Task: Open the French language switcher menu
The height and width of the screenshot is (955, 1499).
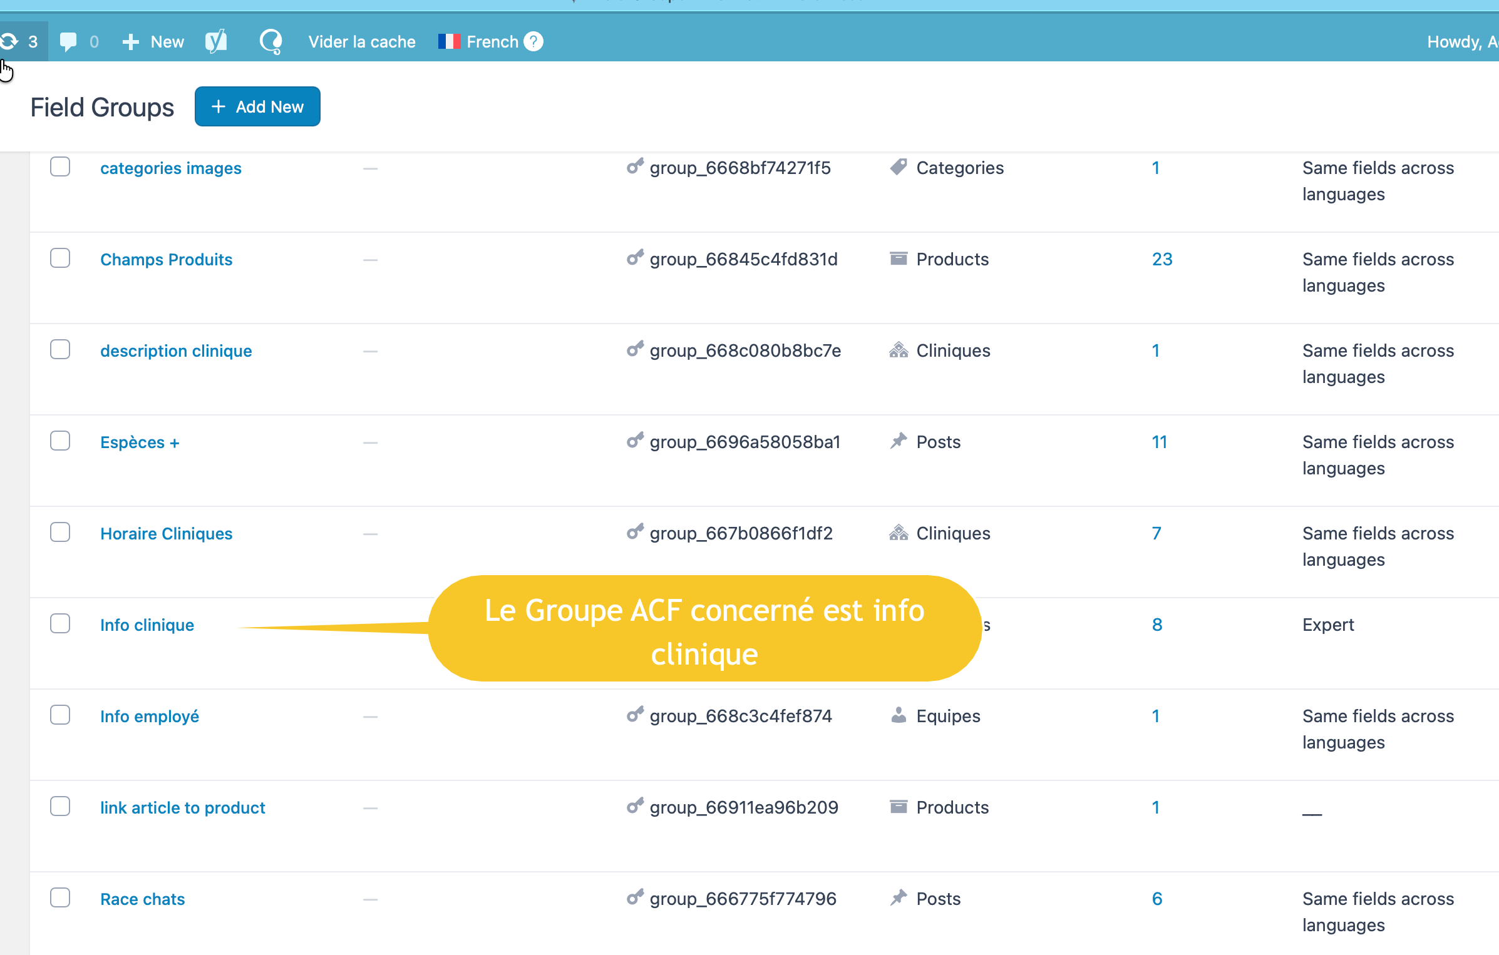Action: tap(492, 42)
